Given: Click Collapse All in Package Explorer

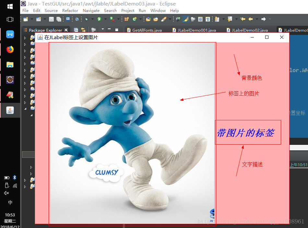Looking at the screenshot, I should point(76,30).
